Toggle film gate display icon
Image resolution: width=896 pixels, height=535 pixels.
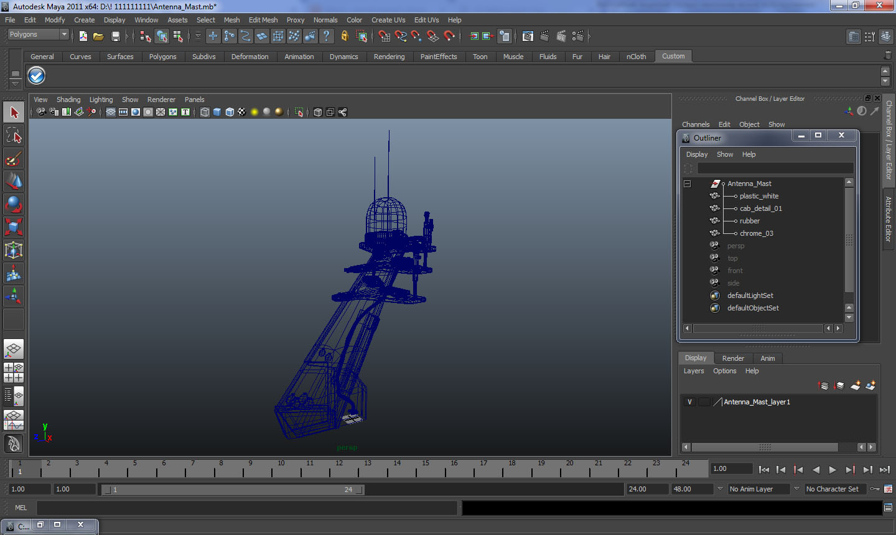123,112
